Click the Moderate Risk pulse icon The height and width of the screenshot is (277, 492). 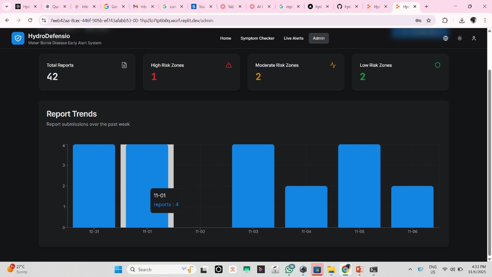(333, 65)
